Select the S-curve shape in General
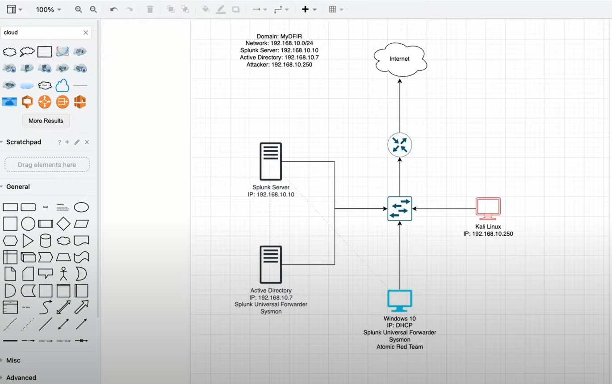The width and height of the screenshot is (612, 384). tap(46, 307)
